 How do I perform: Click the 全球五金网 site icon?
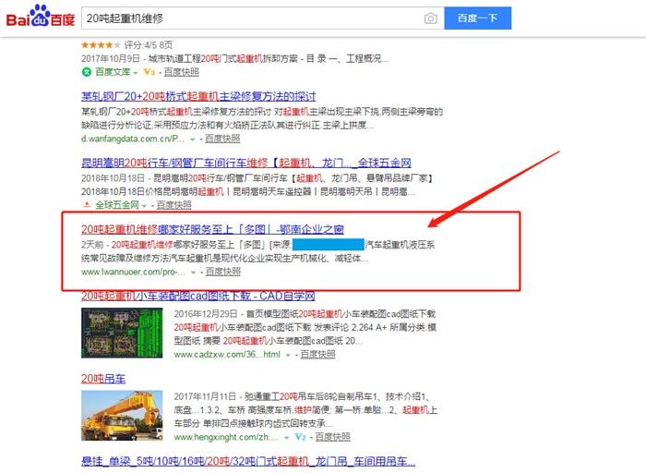(x=87, y=205)
